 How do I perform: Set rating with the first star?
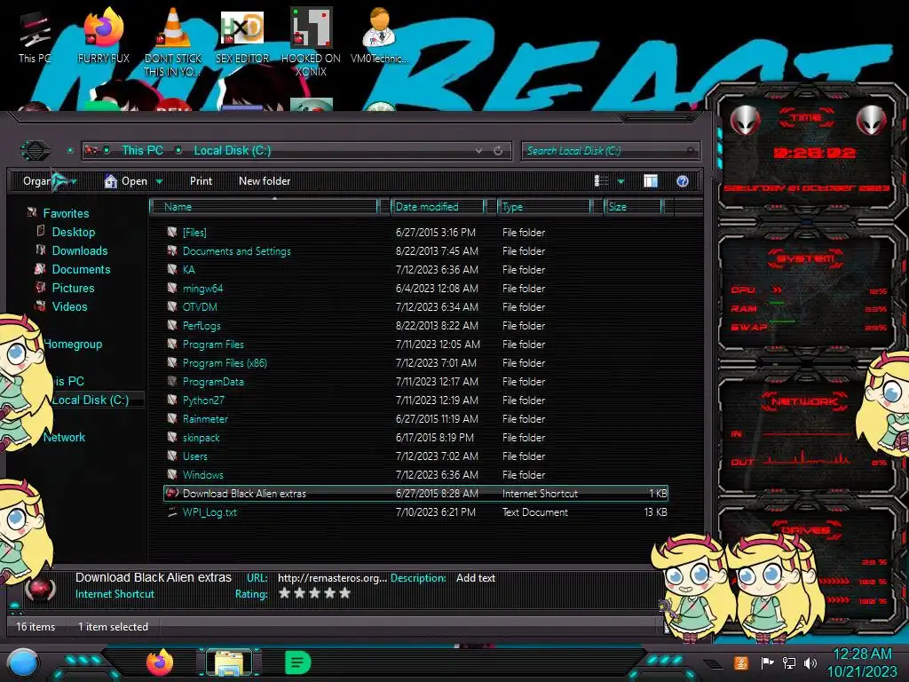click(285, 593)
